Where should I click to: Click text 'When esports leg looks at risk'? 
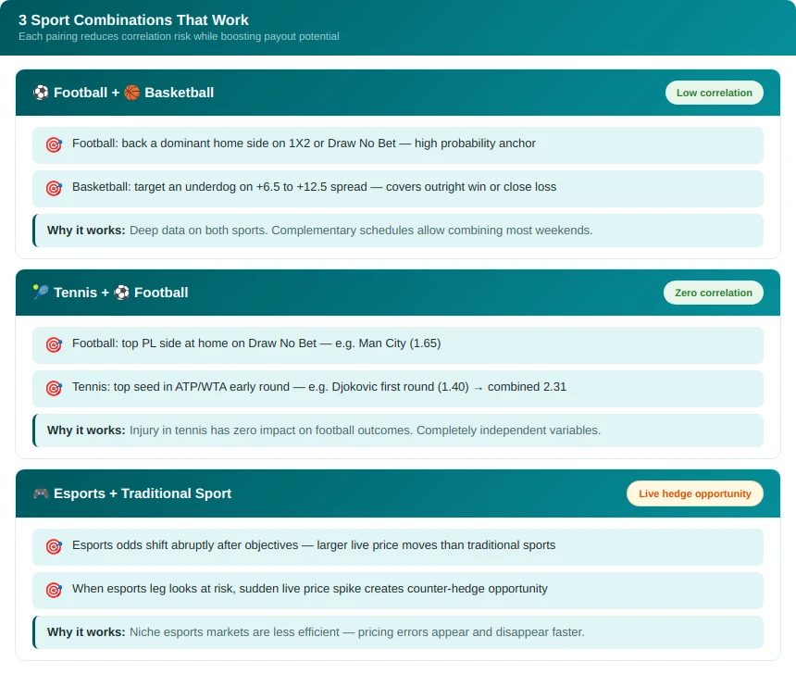[310, 589]
